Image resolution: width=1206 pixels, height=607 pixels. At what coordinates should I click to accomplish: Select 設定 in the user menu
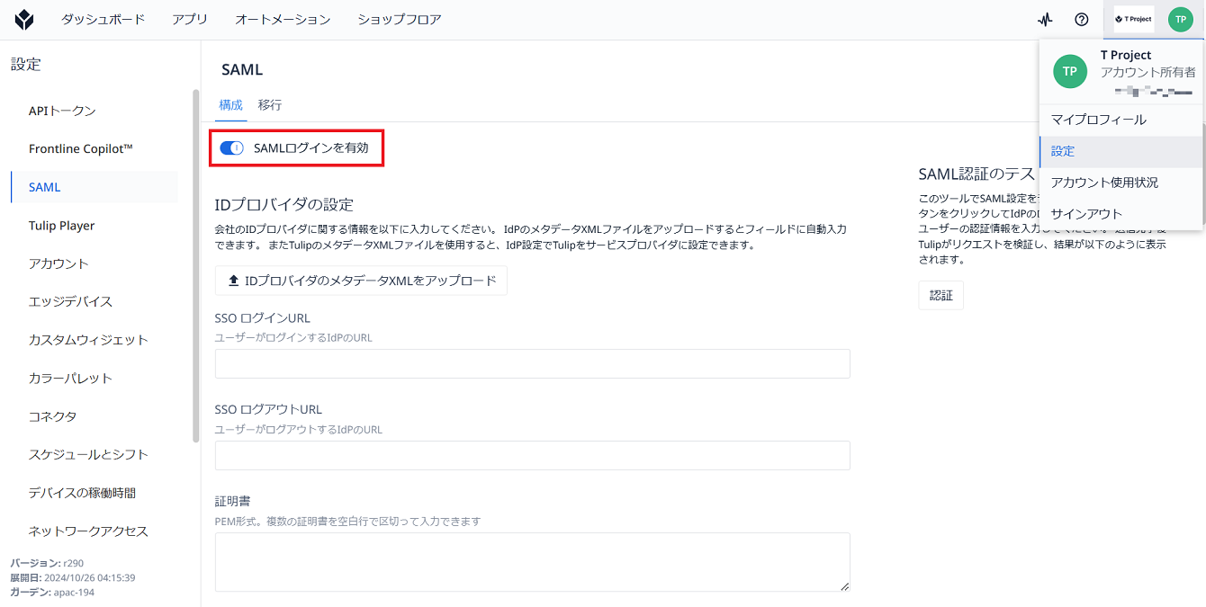(x=1120, y=151)
